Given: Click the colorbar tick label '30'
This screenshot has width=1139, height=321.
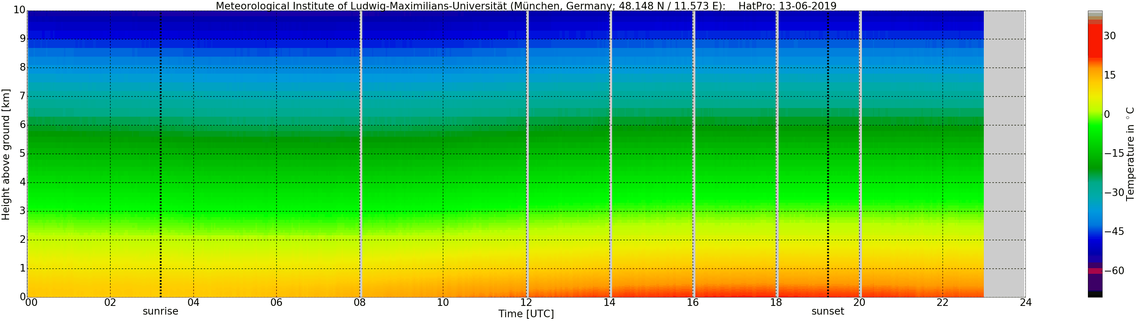Looking at the screenshot, I should pyautogui.click(x=1110, y=36).
